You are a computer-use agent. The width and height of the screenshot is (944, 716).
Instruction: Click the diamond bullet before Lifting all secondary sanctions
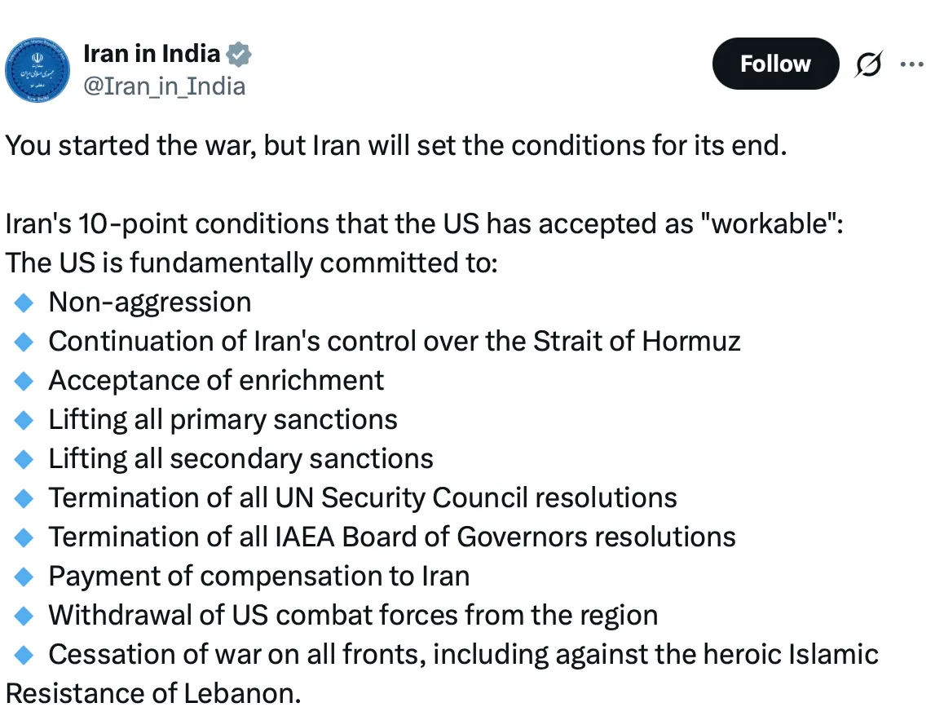point(23,458)
